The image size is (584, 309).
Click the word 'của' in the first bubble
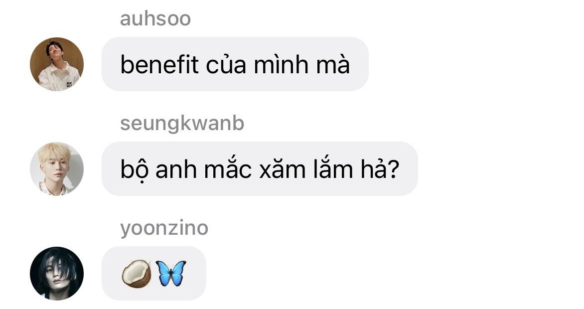[226, 64]
